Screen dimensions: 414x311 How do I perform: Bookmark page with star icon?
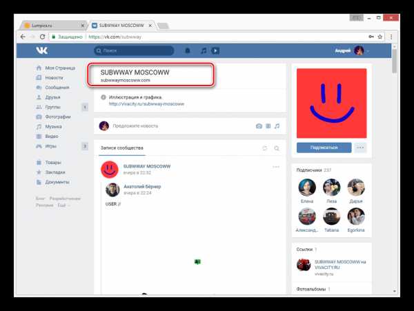pos(380,37)
